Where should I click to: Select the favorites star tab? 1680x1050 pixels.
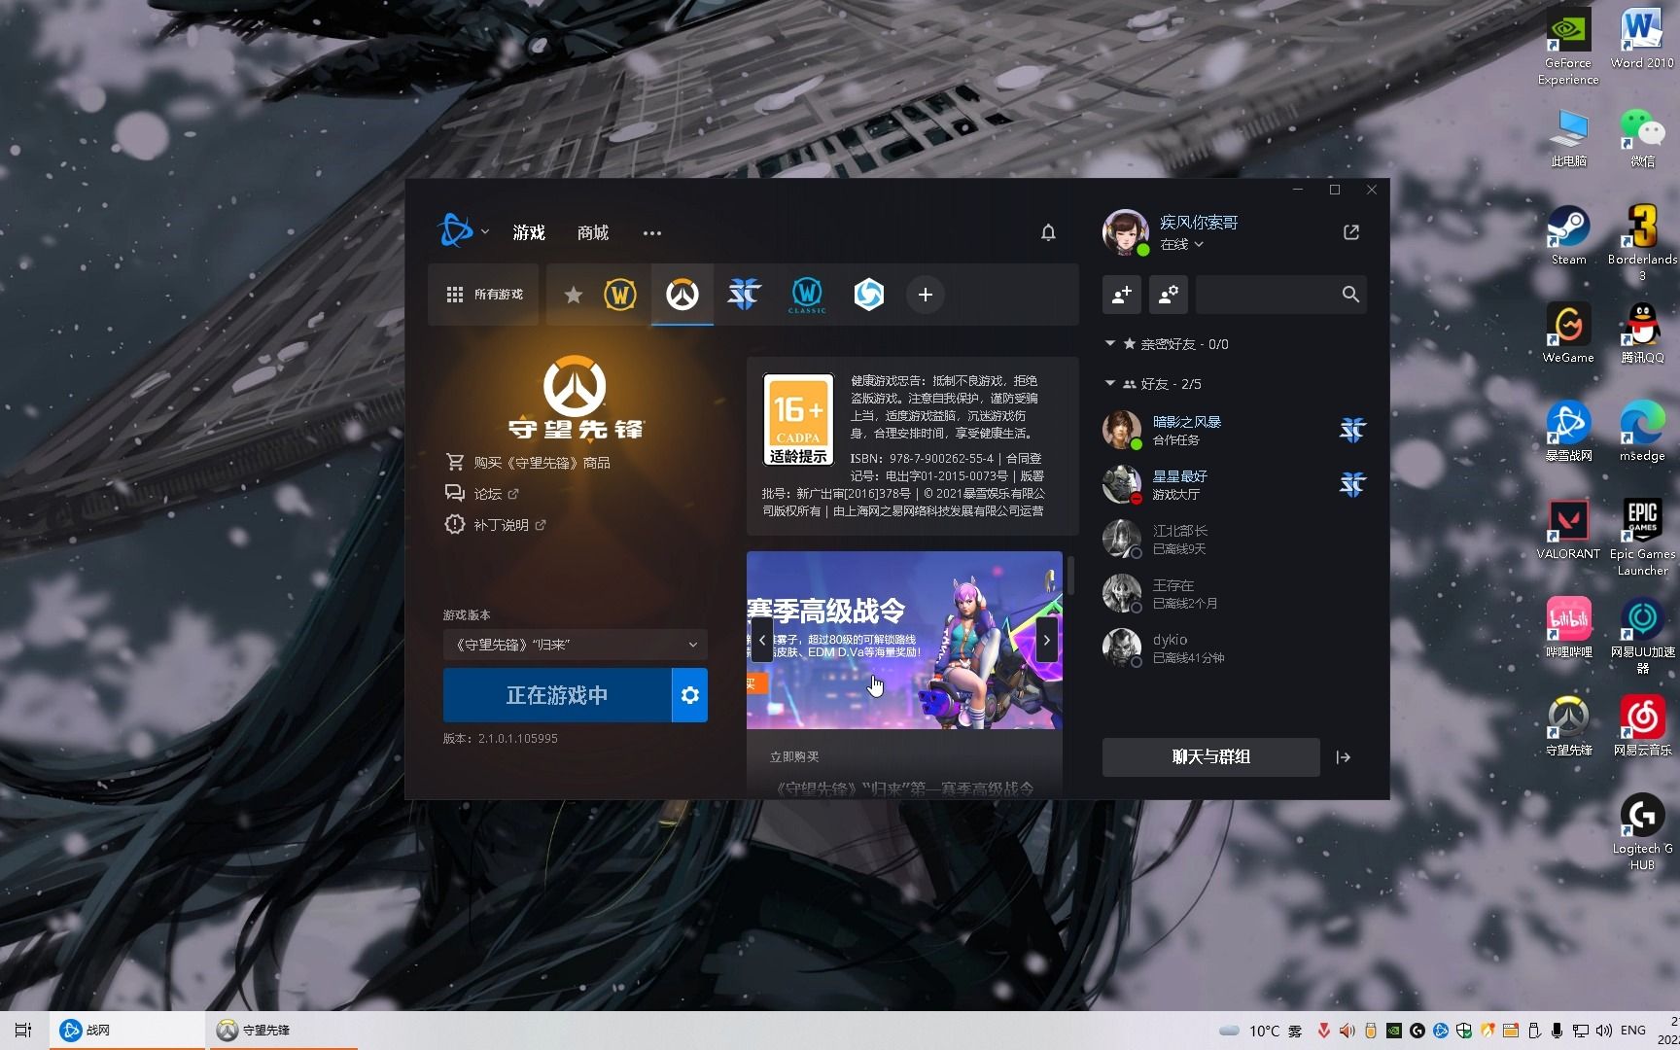(574, 294)
